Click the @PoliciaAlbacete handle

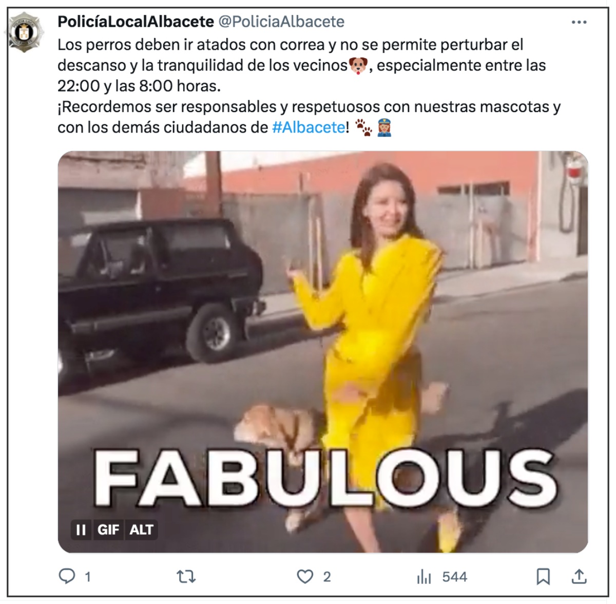coord(281,22)
